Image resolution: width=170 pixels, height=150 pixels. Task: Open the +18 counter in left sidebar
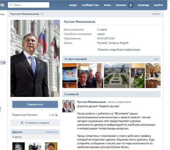tap(3, 63)
